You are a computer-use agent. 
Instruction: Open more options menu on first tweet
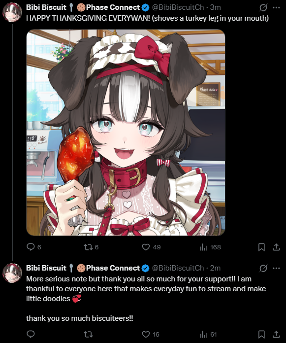(276, 7)
